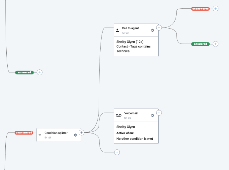Open settings gear on Condition splitter node

75,135
